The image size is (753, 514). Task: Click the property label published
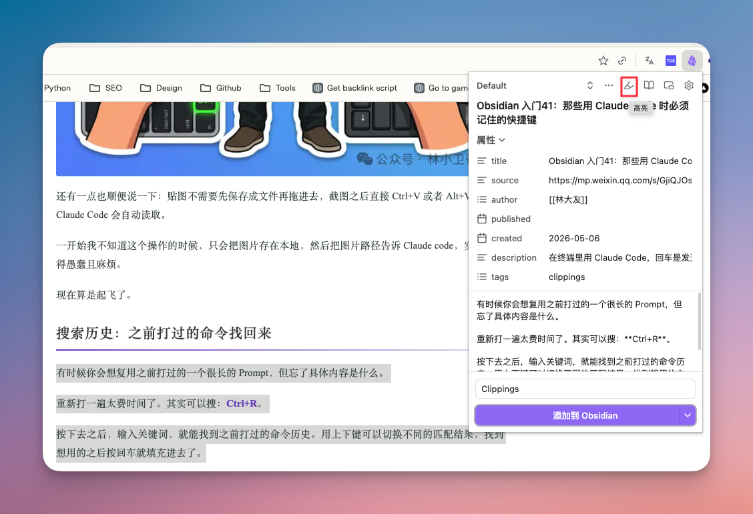[x=511, y=219]
